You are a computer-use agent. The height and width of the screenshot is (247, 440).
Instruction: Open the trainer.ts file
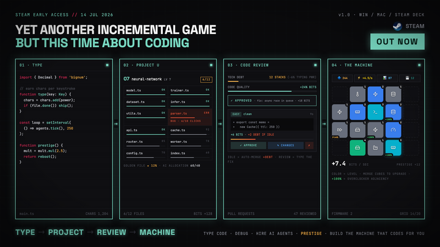190,91
